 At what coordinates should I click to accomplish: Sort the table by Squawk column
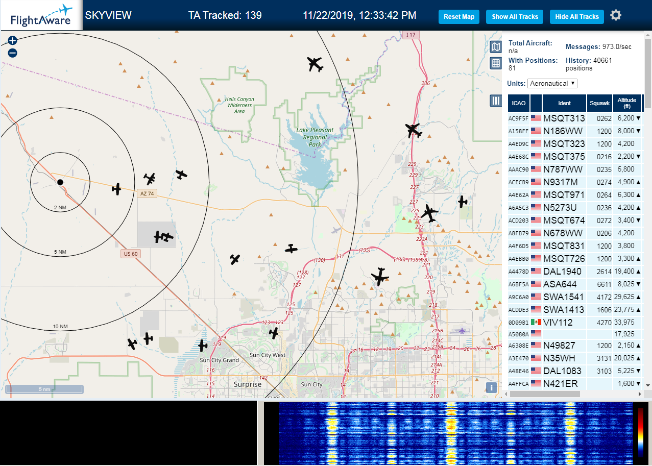[599, 103]
